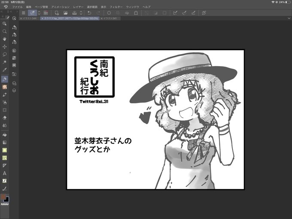Select the highlighted Pen tool
Screen dimensions: 292x219
pyautogui.click(x=4, y=79)
